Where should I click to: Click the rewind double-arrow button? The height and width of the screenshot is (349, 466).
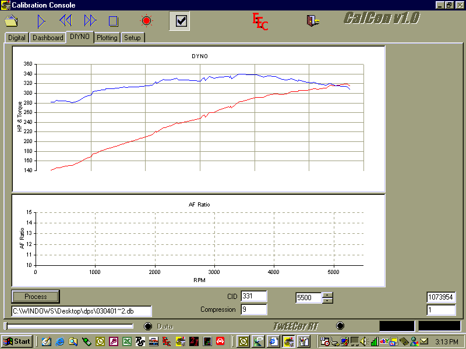pyautogui.click(x=66, y=21)
